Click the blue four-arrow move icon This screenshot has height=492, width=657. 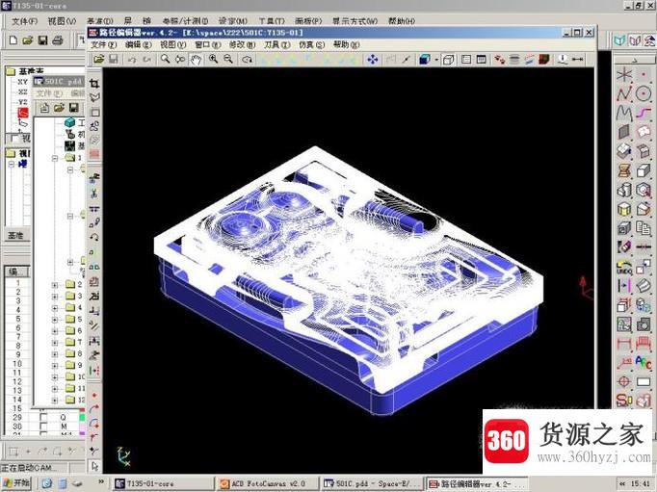point(372,60)
